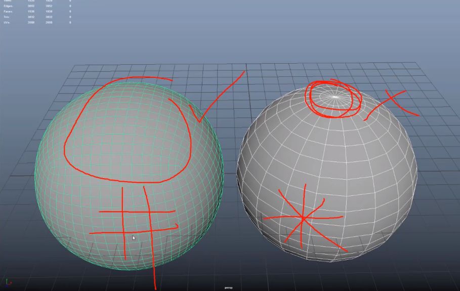Click the Verts row in poly count HUD
Viewport: 460px width, 291px height.
point(8,1)
